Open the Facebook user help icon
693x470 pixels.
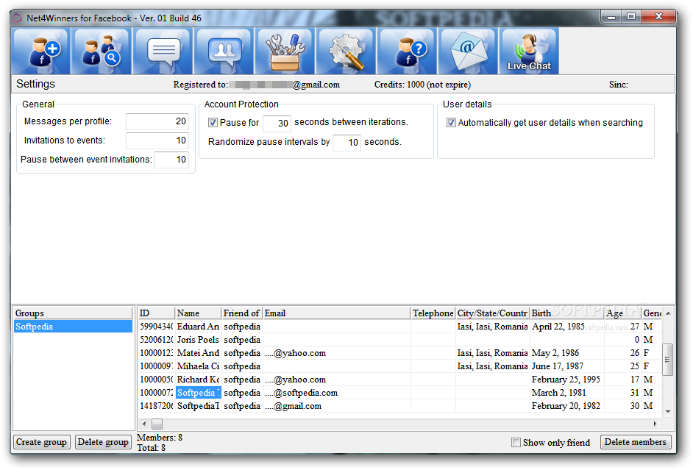click(x=408, y=51)
